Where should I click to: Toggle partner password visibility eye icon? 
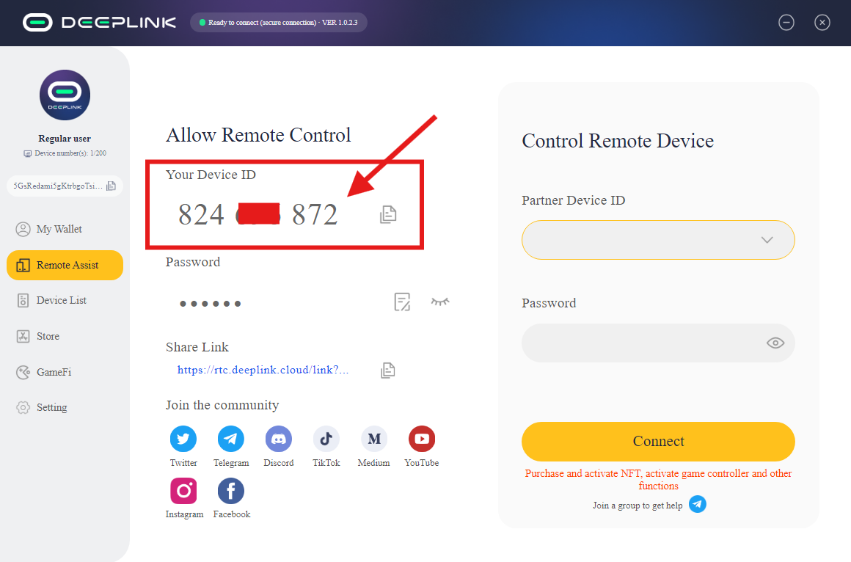click(x=775, y=343)
